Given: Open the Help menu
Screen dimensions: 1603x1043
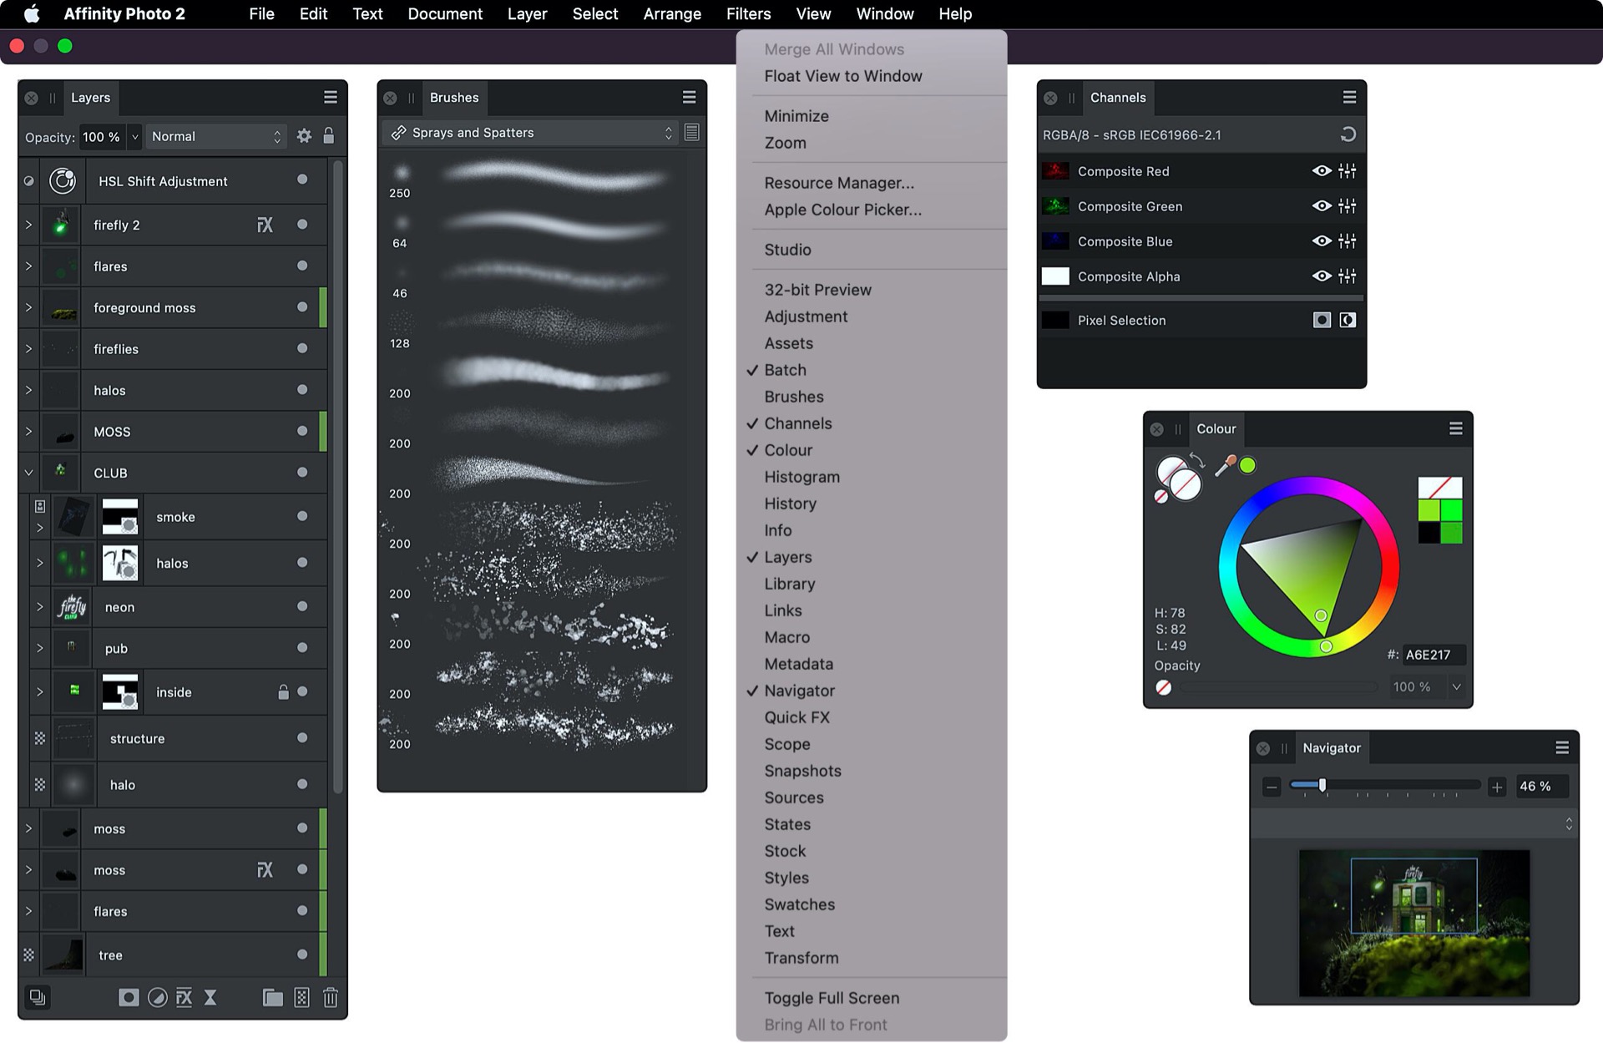Looking at the screenshot, I should tap(954, 14).
